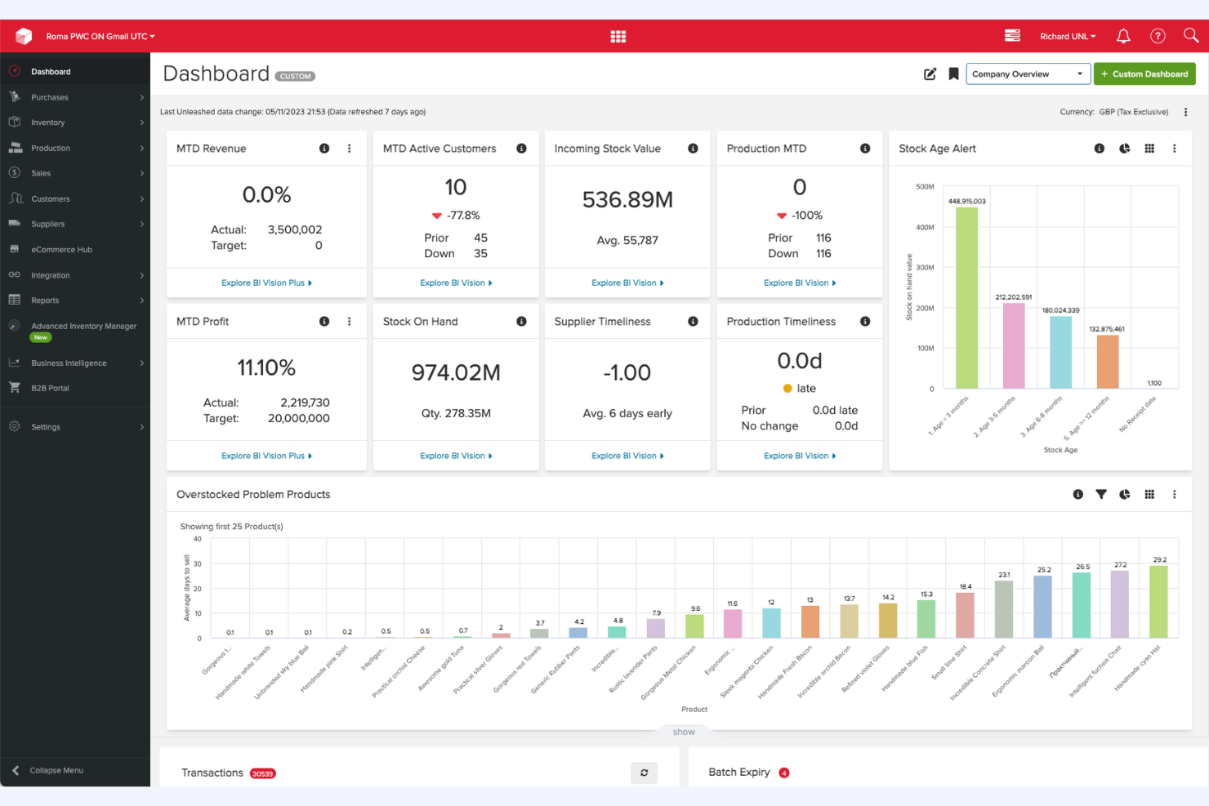Image resolution: width=1209 pixels, height=806 pixels.
Task: Open Inventory in the sidebar
Action: point(48,122)
